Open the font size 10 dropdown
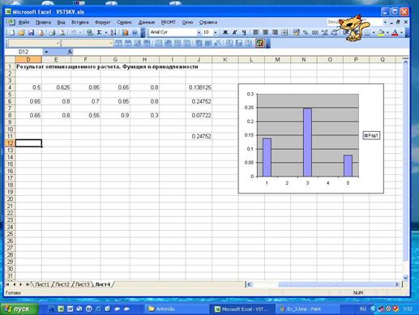This screenshot has height=315, width=419. click(x=216, y=32)
